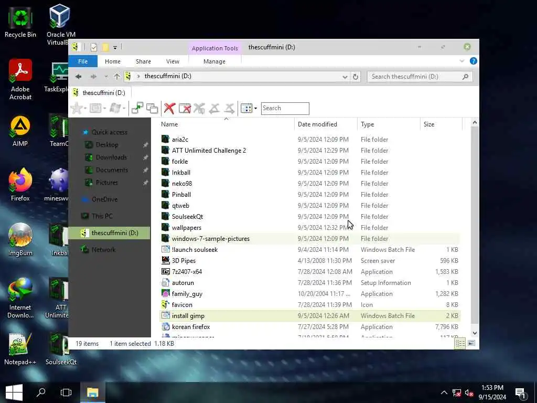Open Task View on taskbar

[66, 393]
